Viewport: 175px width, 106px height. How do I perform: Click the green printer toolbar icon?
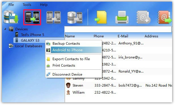[122, 17]
